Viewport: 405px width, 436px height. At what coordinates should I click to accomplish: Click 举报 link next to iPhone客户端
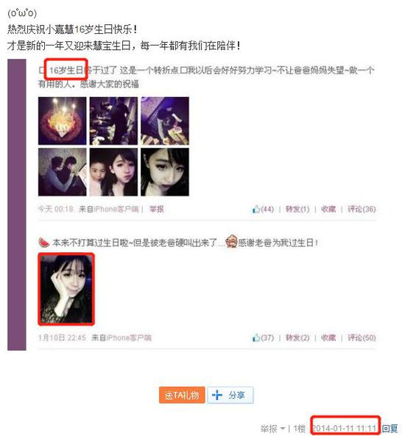(157, 209)
